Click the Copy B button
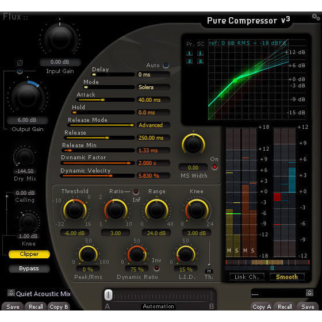Image resolution: width=322 pixels, height=322 pixels. [59, 306]
